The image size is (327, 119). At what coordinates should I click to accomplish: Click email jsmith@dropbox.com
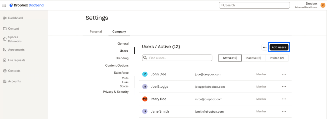[209, 112]
